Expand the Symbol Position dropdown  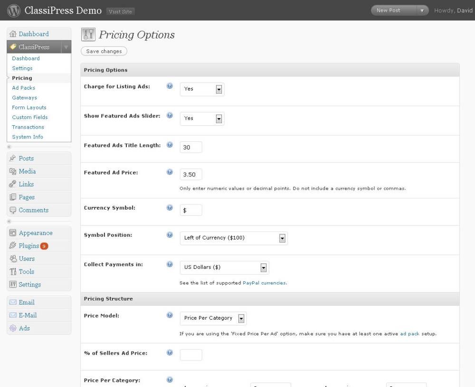pos(233,238)
